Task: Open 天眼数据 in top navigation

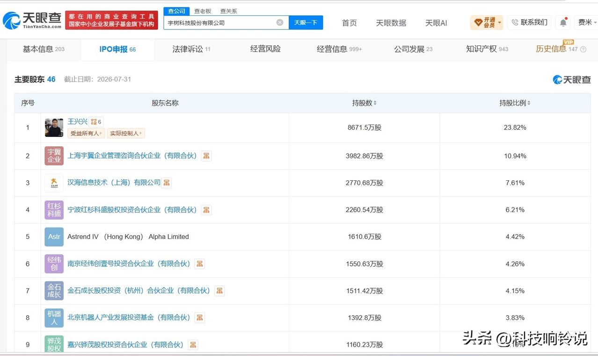Action: [391, 22]
